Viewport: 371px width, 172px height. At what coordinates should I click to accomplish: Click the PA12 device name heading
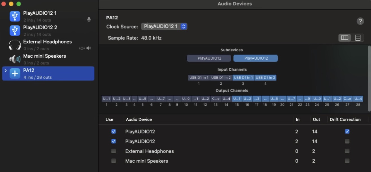112,18
